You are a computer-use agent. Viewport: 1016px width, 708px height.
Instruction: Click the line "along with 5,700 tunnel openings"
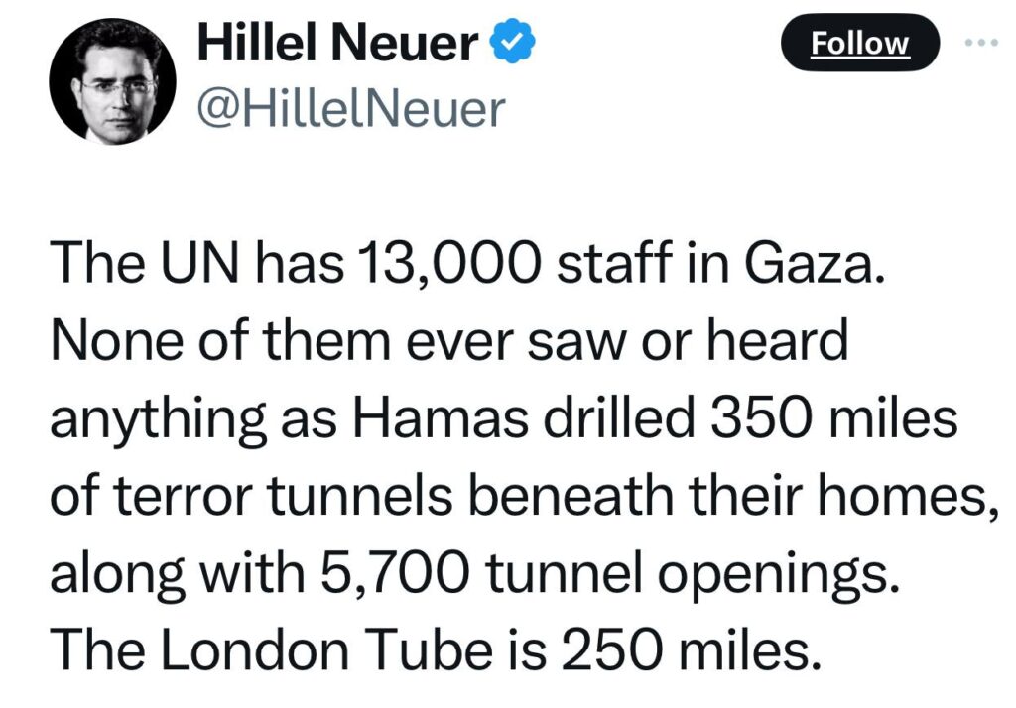click(x=477, y=572)
